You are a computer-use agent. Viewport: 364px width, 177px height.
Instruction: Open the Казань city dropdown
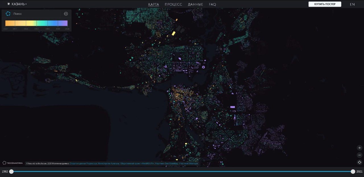click(19, 4)
